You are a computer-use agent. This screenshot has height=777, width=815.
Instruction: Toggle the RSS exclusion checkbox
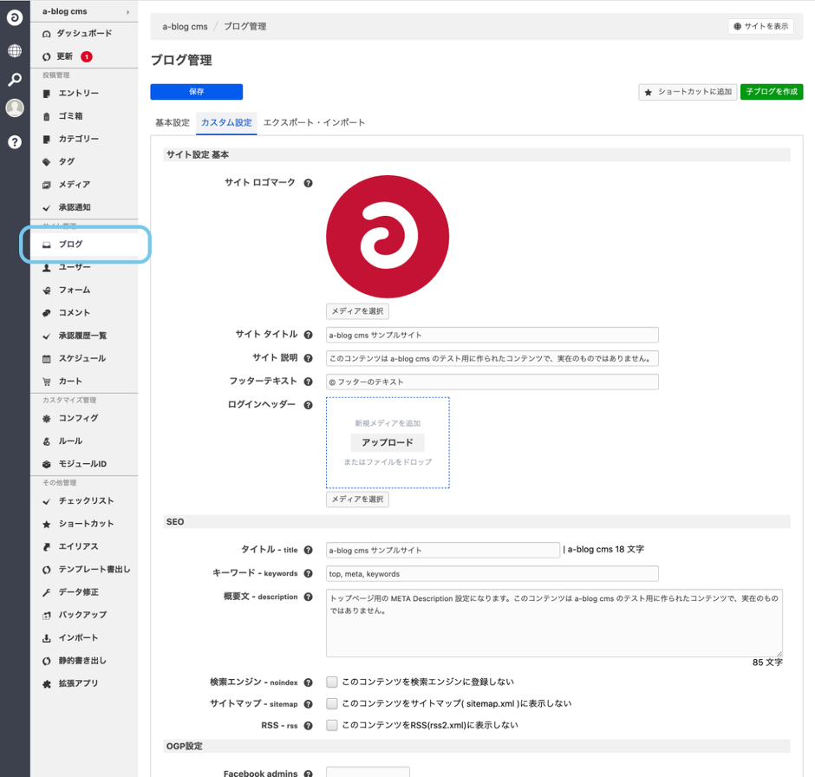click(332, 726)
